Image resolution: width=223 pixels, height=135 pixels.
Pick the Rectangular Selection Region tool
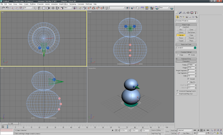pyautogui.click(x=44, y=8)
